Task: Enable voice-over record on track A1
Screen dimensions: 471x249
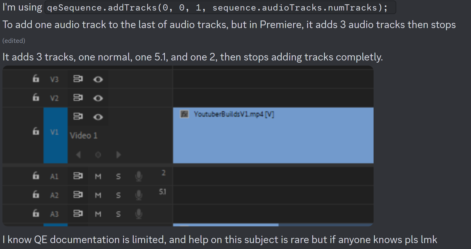Action: pos(139,176)
